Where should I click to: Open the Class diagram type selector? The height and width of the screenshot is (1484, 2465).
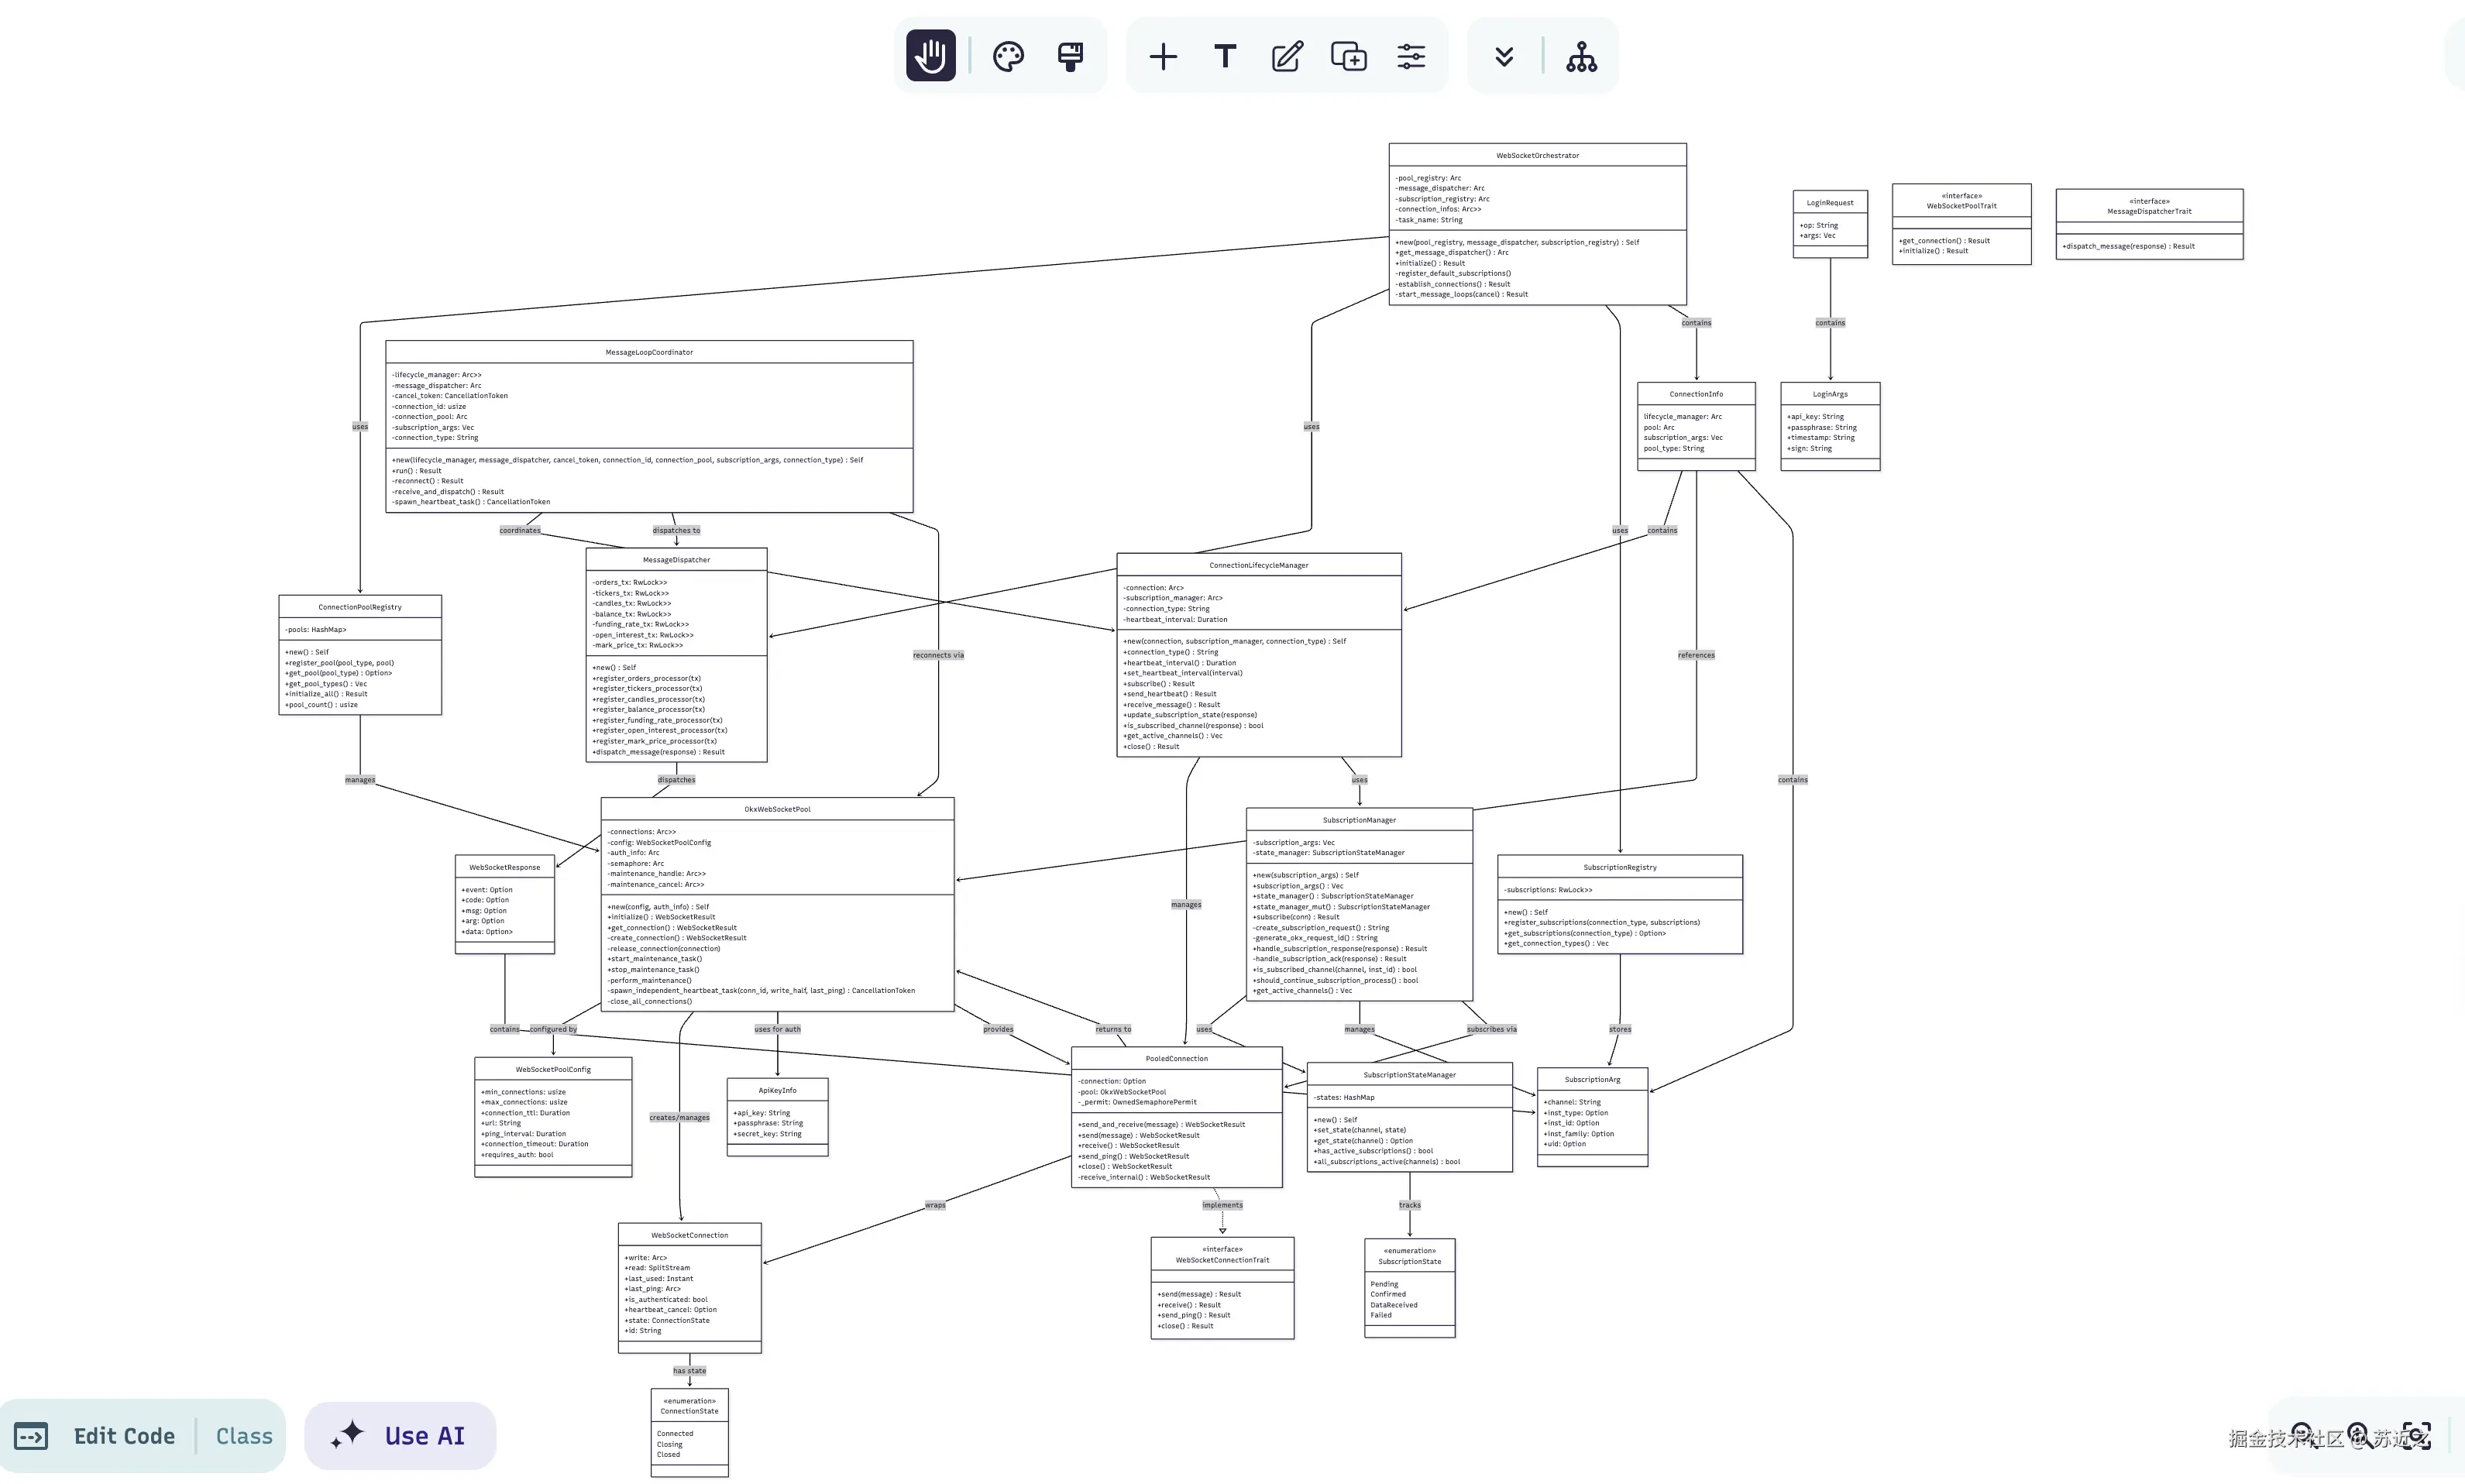click(244, 1436)
